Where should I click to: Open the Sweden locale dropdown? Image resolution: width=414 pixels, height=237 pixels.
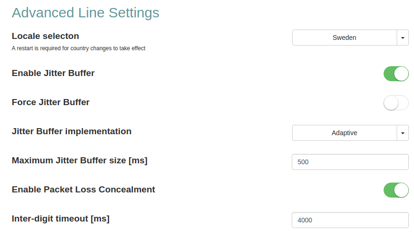pos(344,38)
